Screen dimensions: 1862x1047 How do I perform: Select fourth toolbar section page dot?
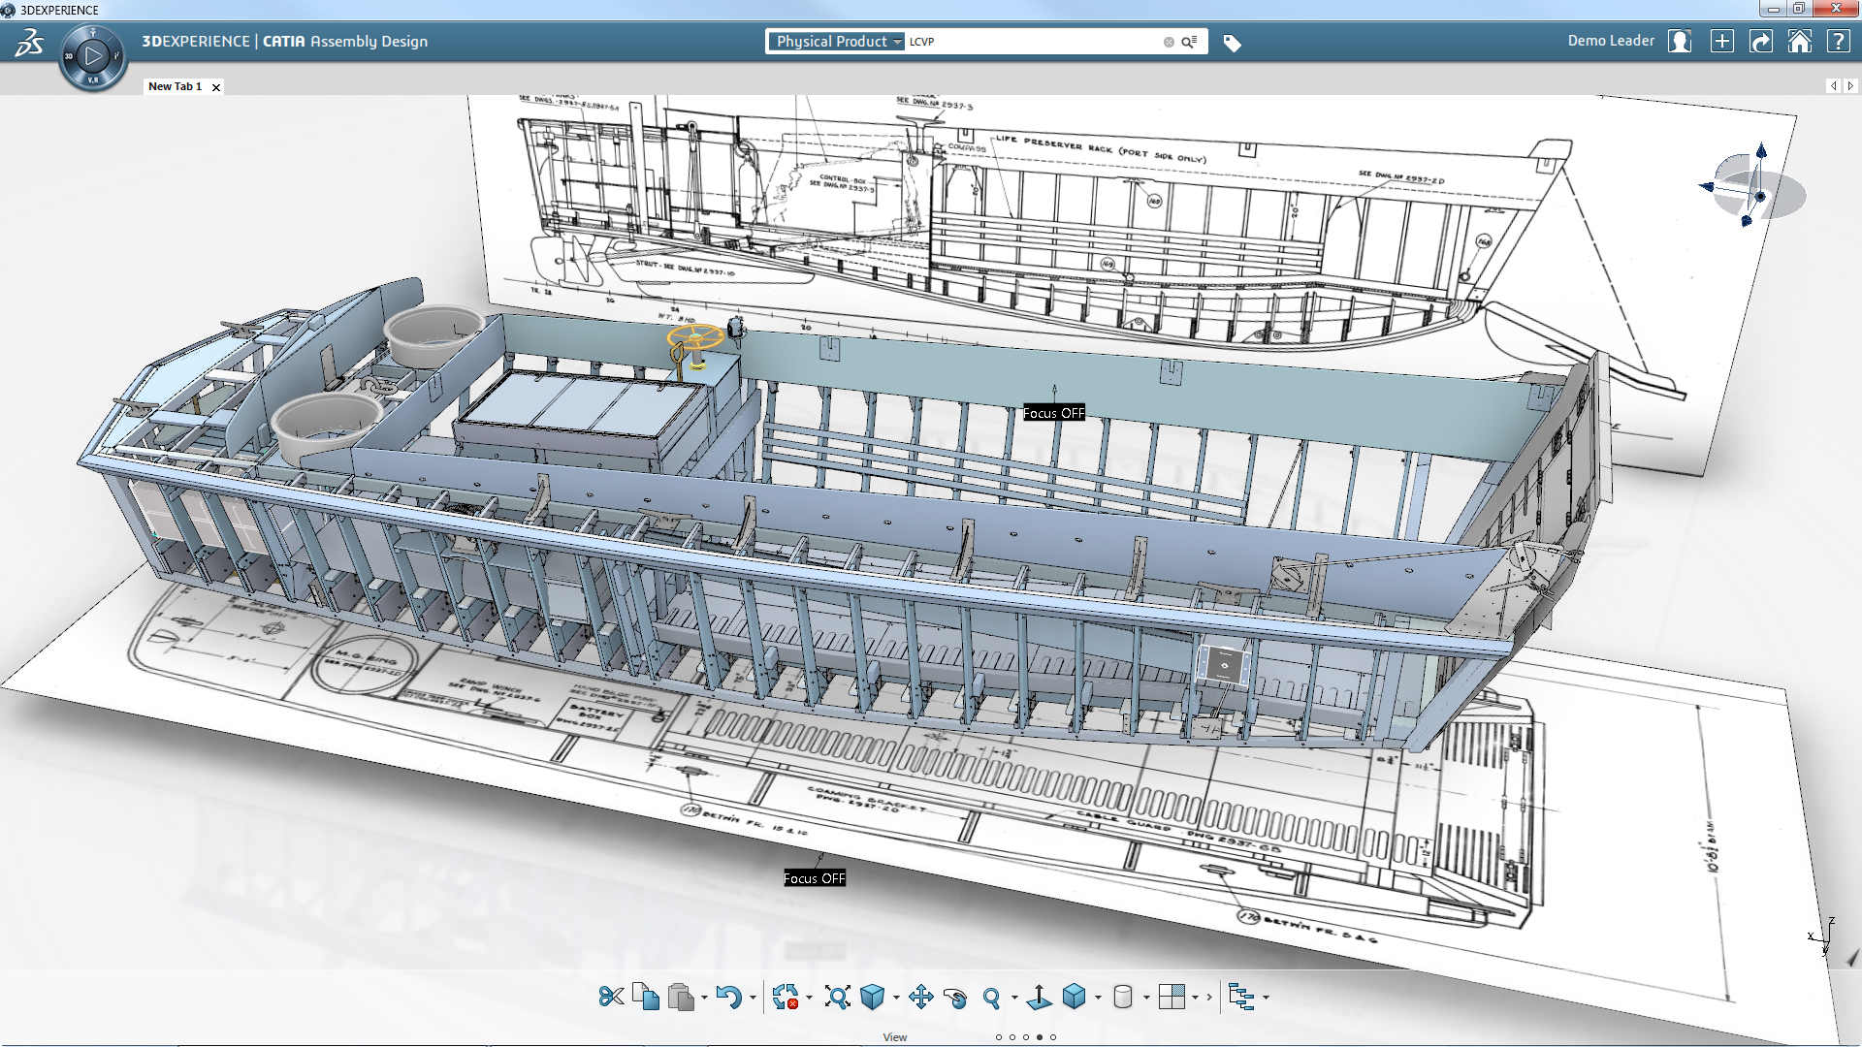tap(1040, 1037)
